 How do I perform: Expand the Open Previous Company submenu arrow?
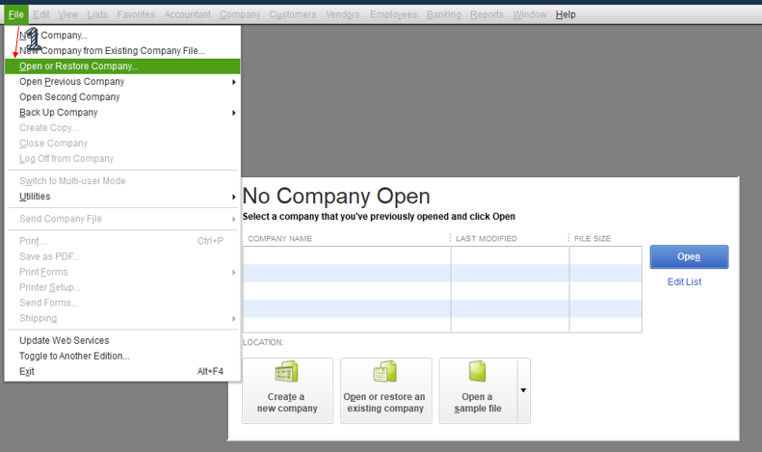pos(234,82)
